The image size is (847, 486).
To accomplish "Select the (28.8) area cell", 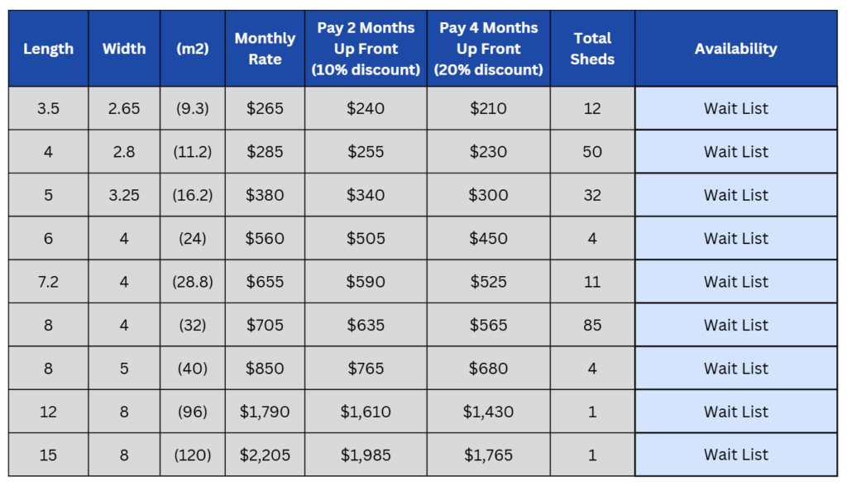I will 193,282.
